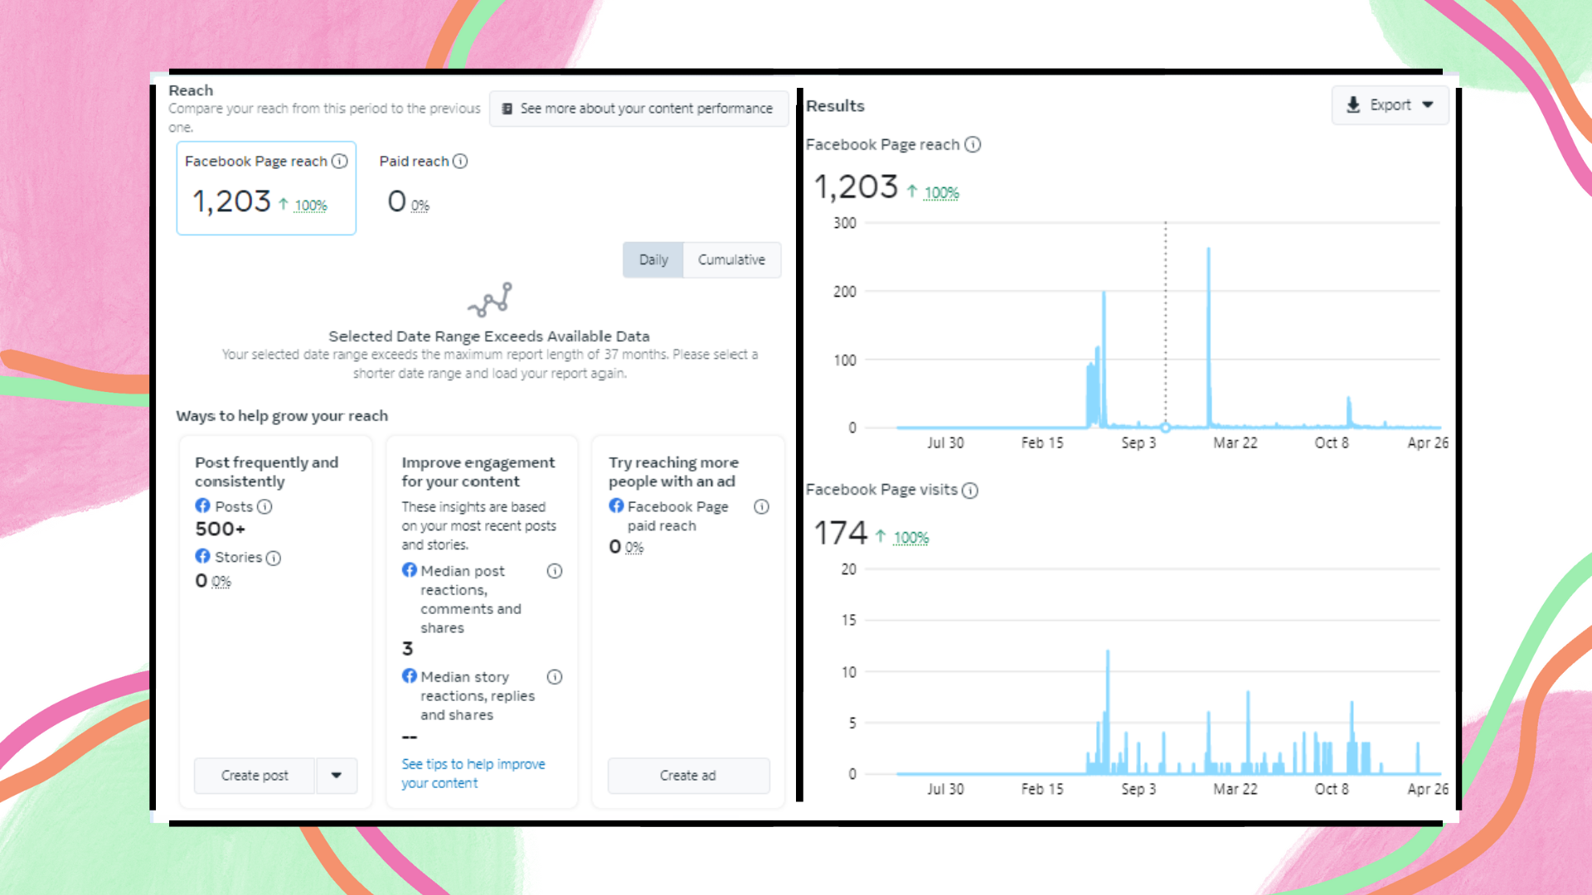Click 100% change next to Results 1,203
This screenshot has height=895, width=1592.
point(941,193)
